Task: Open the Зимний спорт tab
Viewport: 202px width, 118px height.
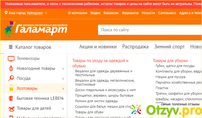Action: (169, 46)
